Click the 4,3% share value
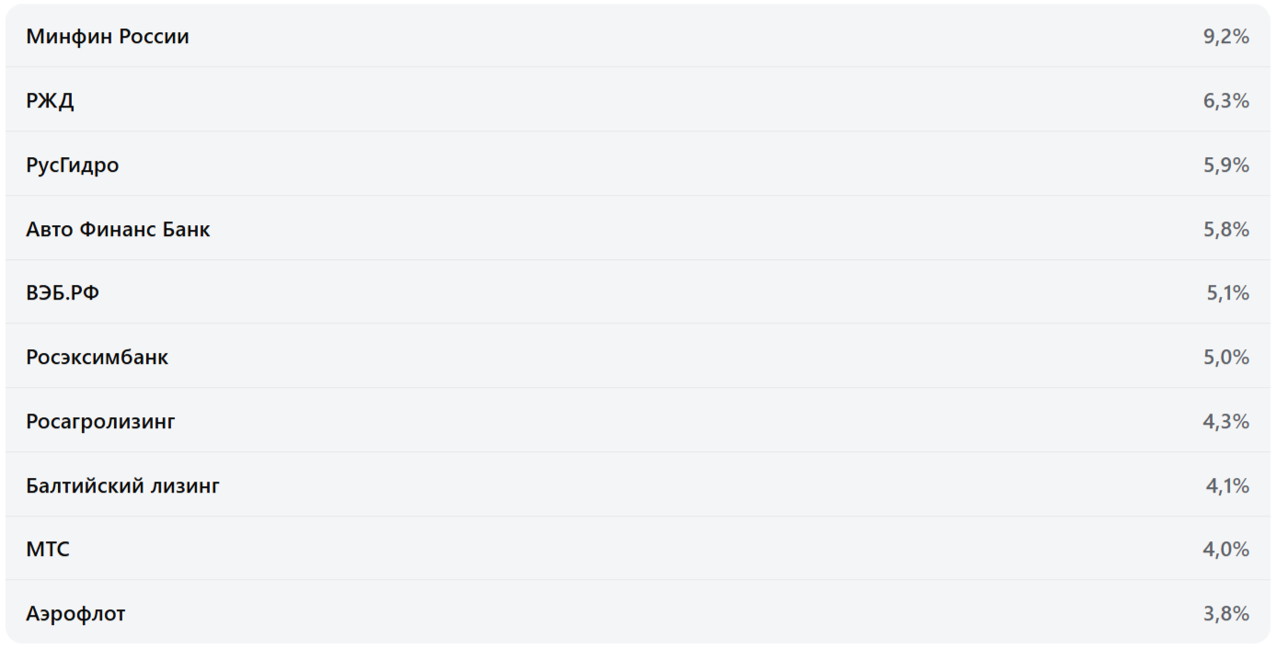 click(1225, 422)
